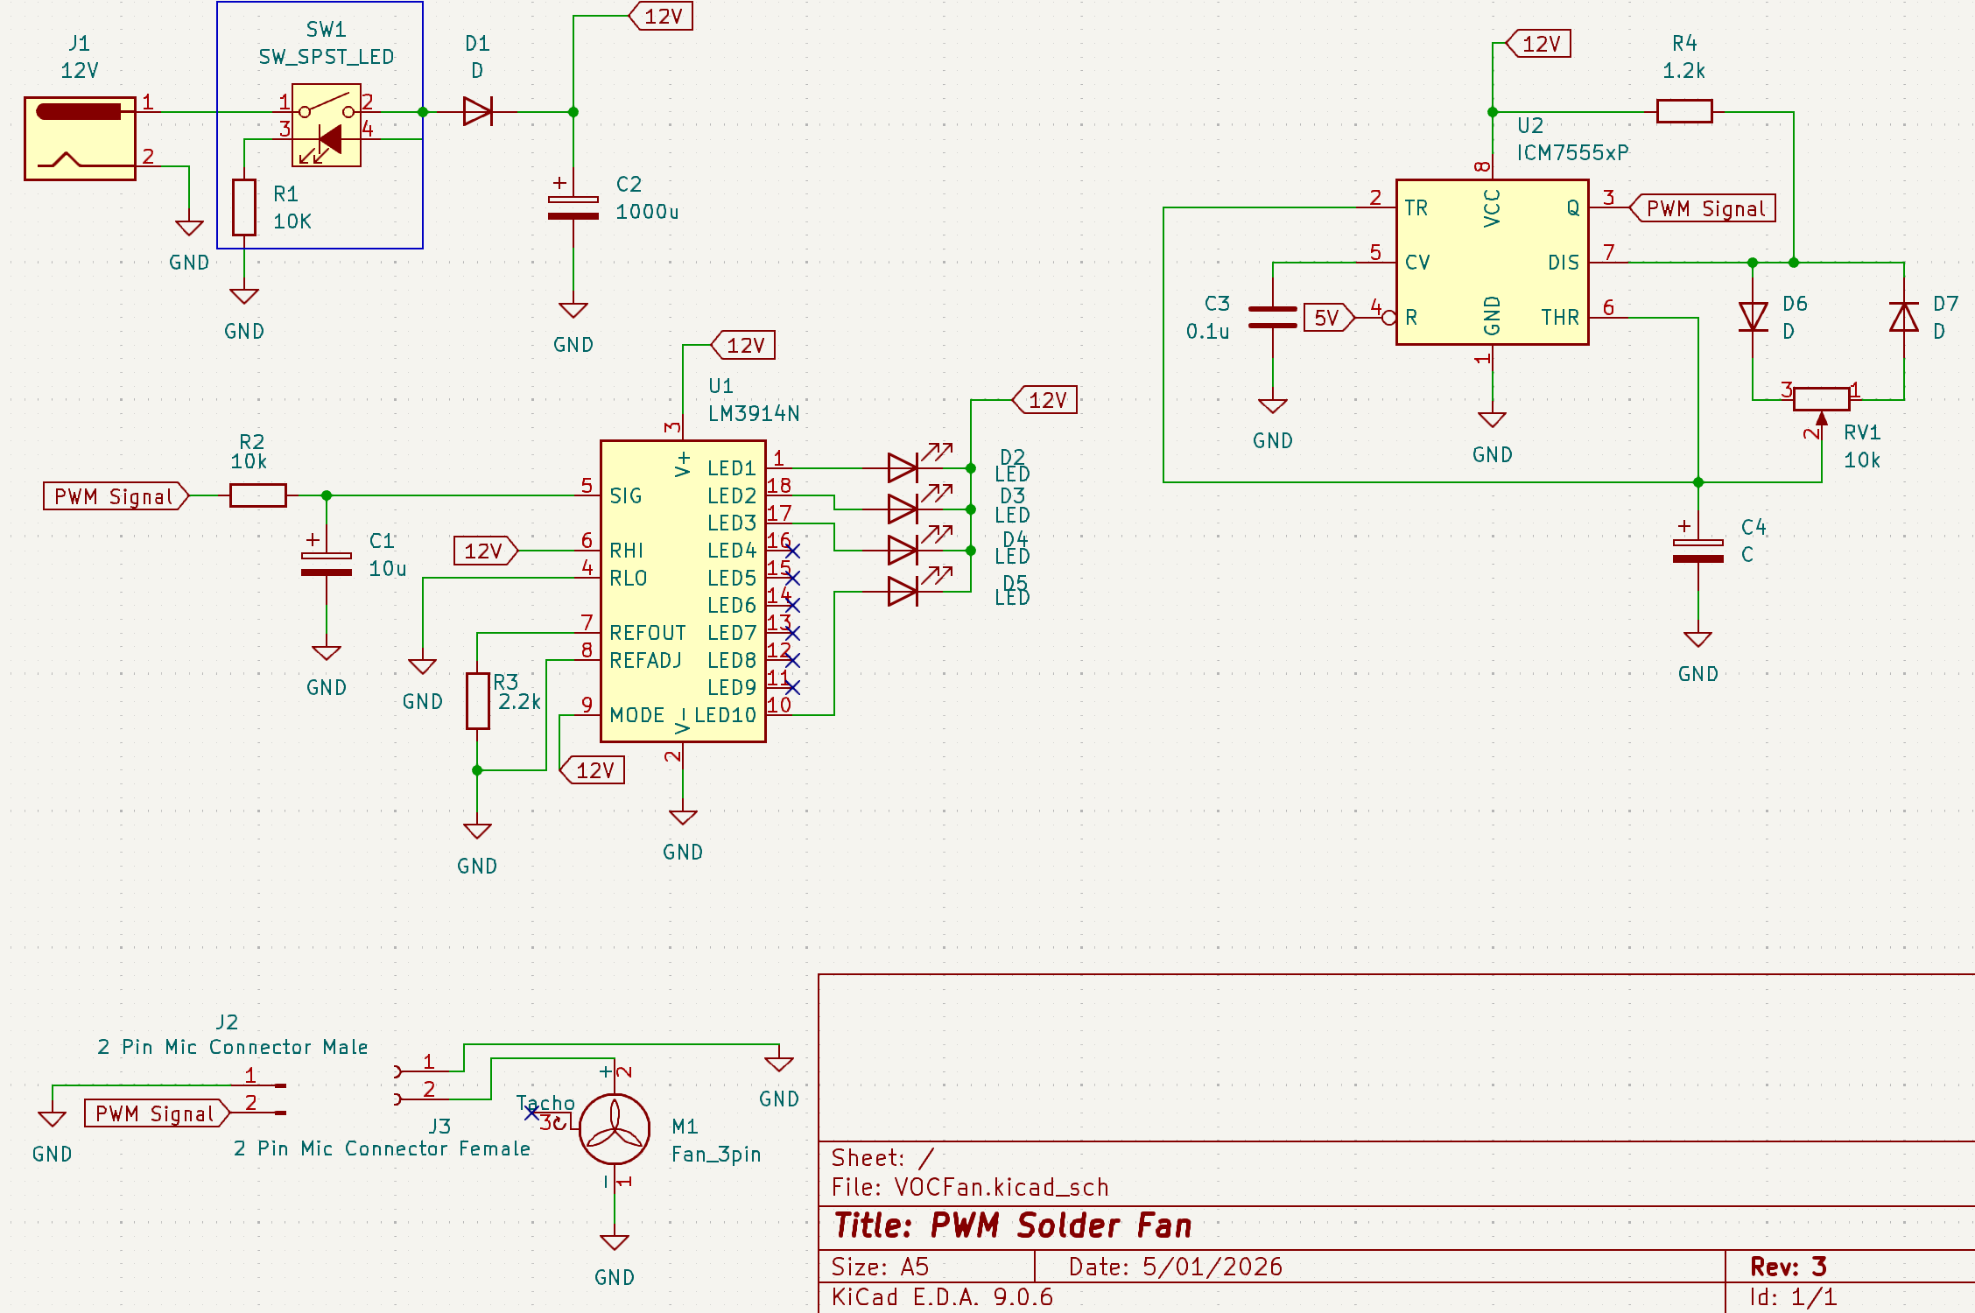Click the ICM7555xP value text
This screenshot has width=1975, height=1313.
[x=1572, y=152]
